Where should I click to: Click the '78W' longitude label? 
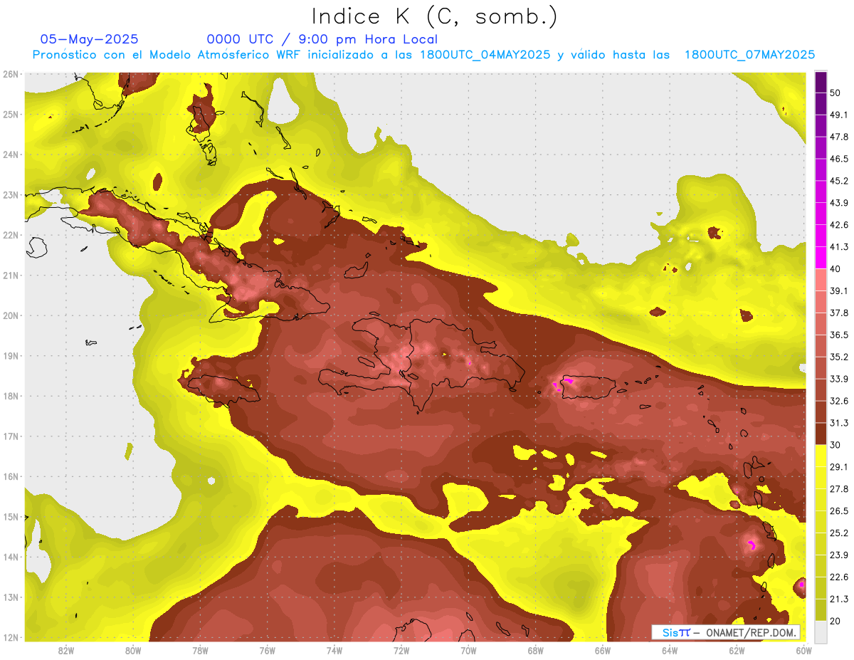click(x=200, y=650)
